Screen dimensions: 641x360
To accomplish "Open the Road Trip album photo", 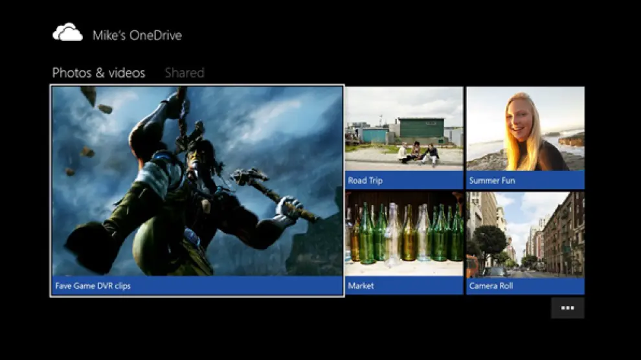I will [404, 129].
